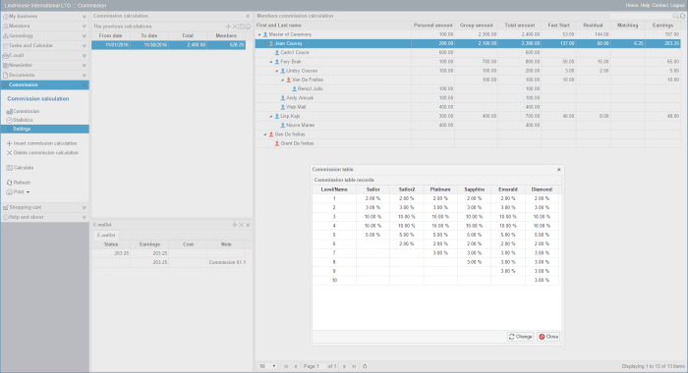Screen dimensions: 688x373
Task: Open the page size dropdown showing 50
Action: click(x=267, y=366)
